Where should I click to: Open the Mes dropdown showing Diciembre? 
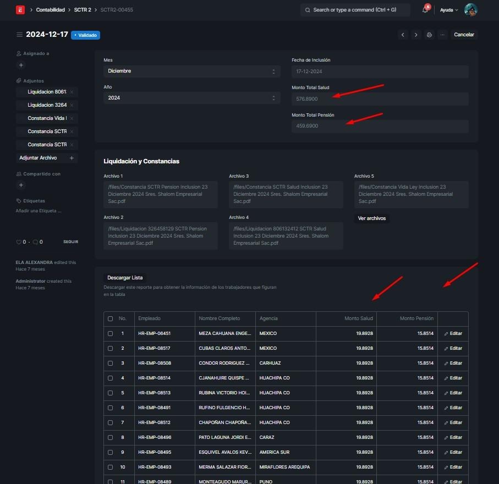point(191,71)
